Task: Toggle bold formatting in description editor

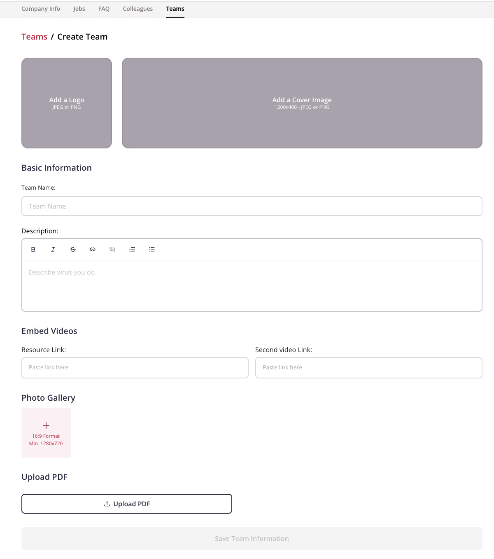Action: coord(33,249)
